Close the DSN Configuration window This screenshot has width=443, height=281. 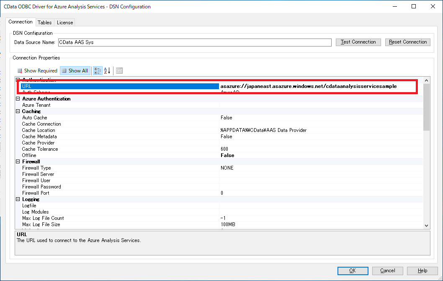coord(433,7)
